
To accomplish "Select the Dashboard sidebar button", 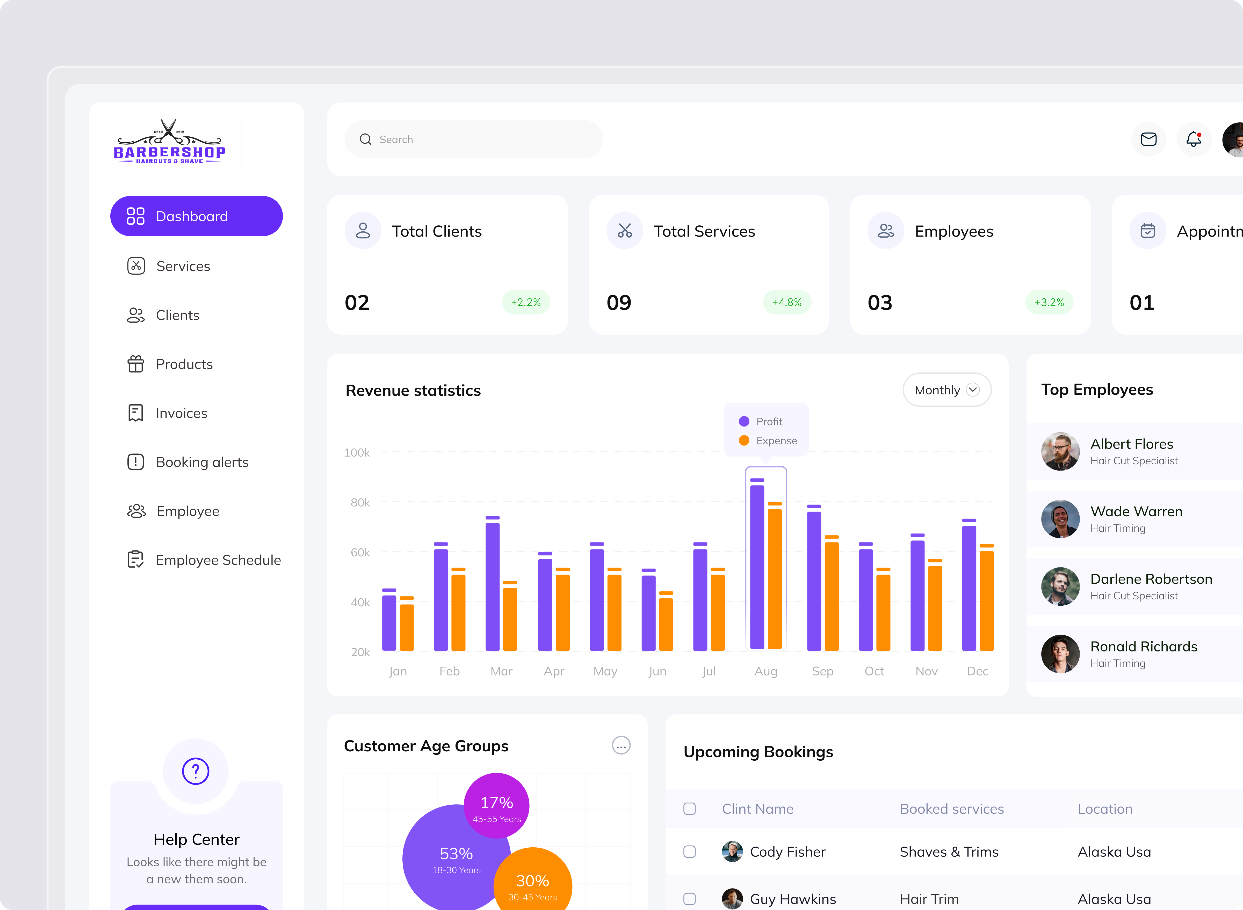I will [196, 216].
